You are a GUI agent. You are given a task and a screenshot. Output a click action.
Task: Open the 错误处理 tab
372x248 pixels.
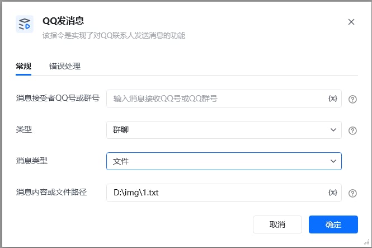point(65,66)
